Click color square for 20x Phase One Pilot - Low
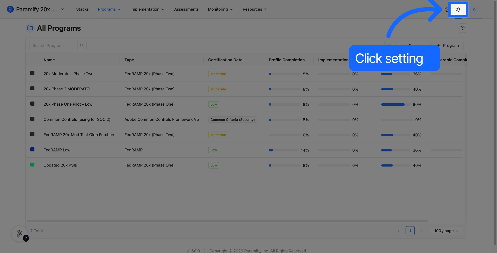Screen dimensions: 497x253 pos(32,104)
